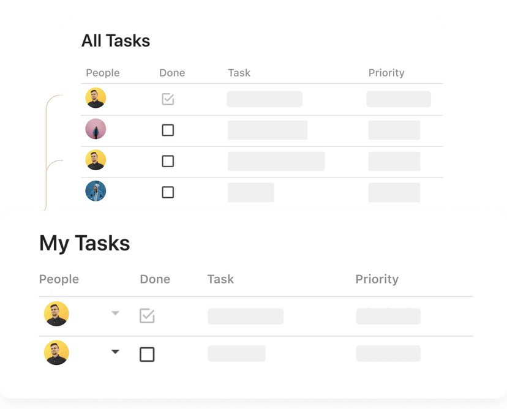
Task: Open the grayed dropdown arrow in My Tasks
Action: tap(115, 313)
